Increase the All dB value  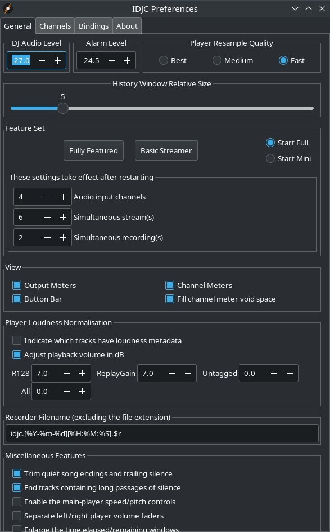(82, 391)
